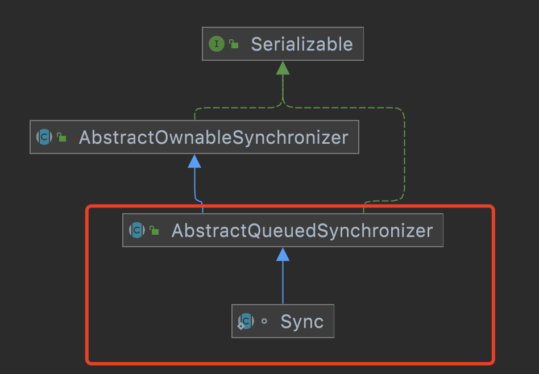The width and height of the screenshot is (539, 374).
Task: Click the green lock icon beside AbstractOwnableSynchronizer
Action: pos(61,137)
